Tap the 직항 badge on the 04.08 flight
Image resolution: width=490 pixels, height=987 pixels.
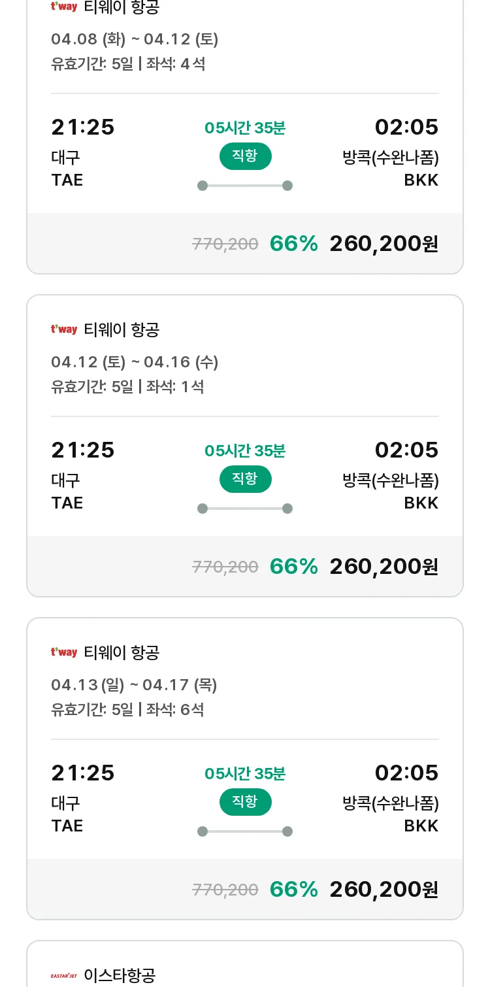[245, 156]
